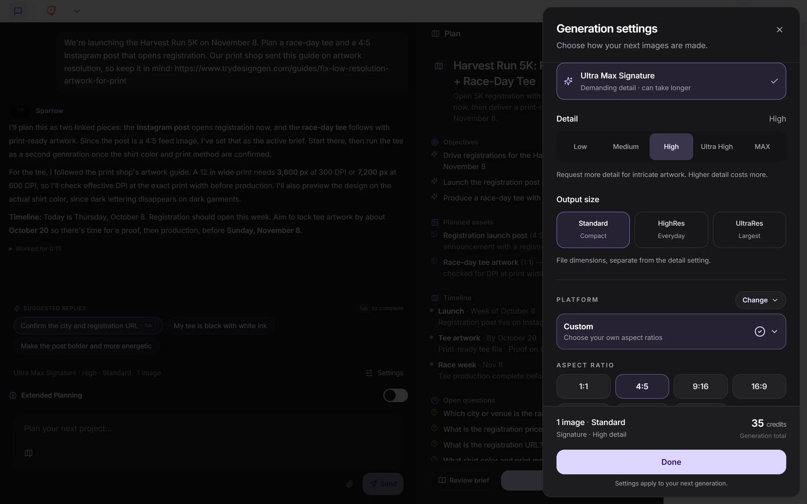Choose reply My tee is black with white ink
807x504 pixels.
(220, 326)
